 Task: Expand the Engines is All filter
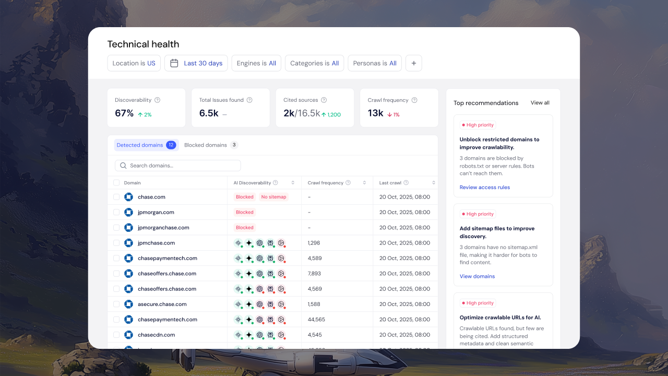click(256, 63)
